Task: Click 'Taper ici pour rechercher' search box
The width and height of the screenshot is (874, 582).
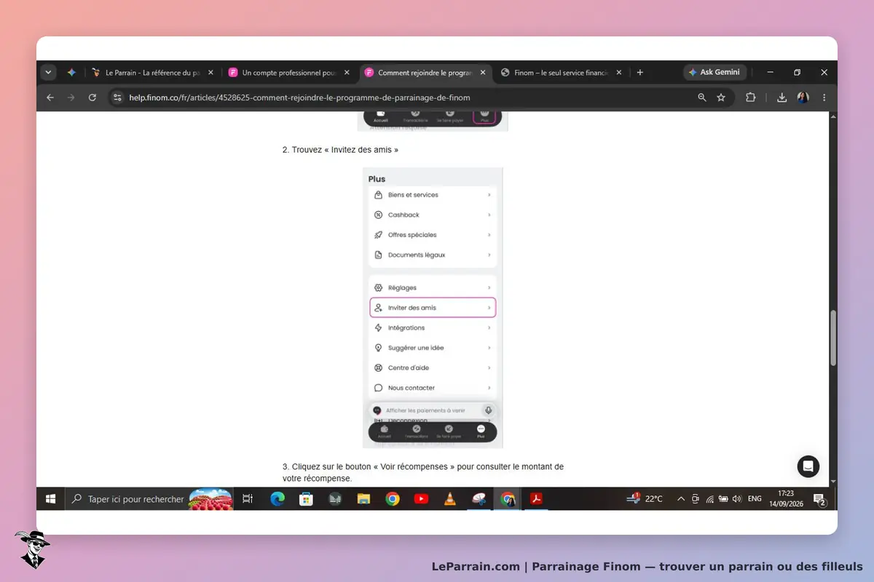Action: pos(149,499)
